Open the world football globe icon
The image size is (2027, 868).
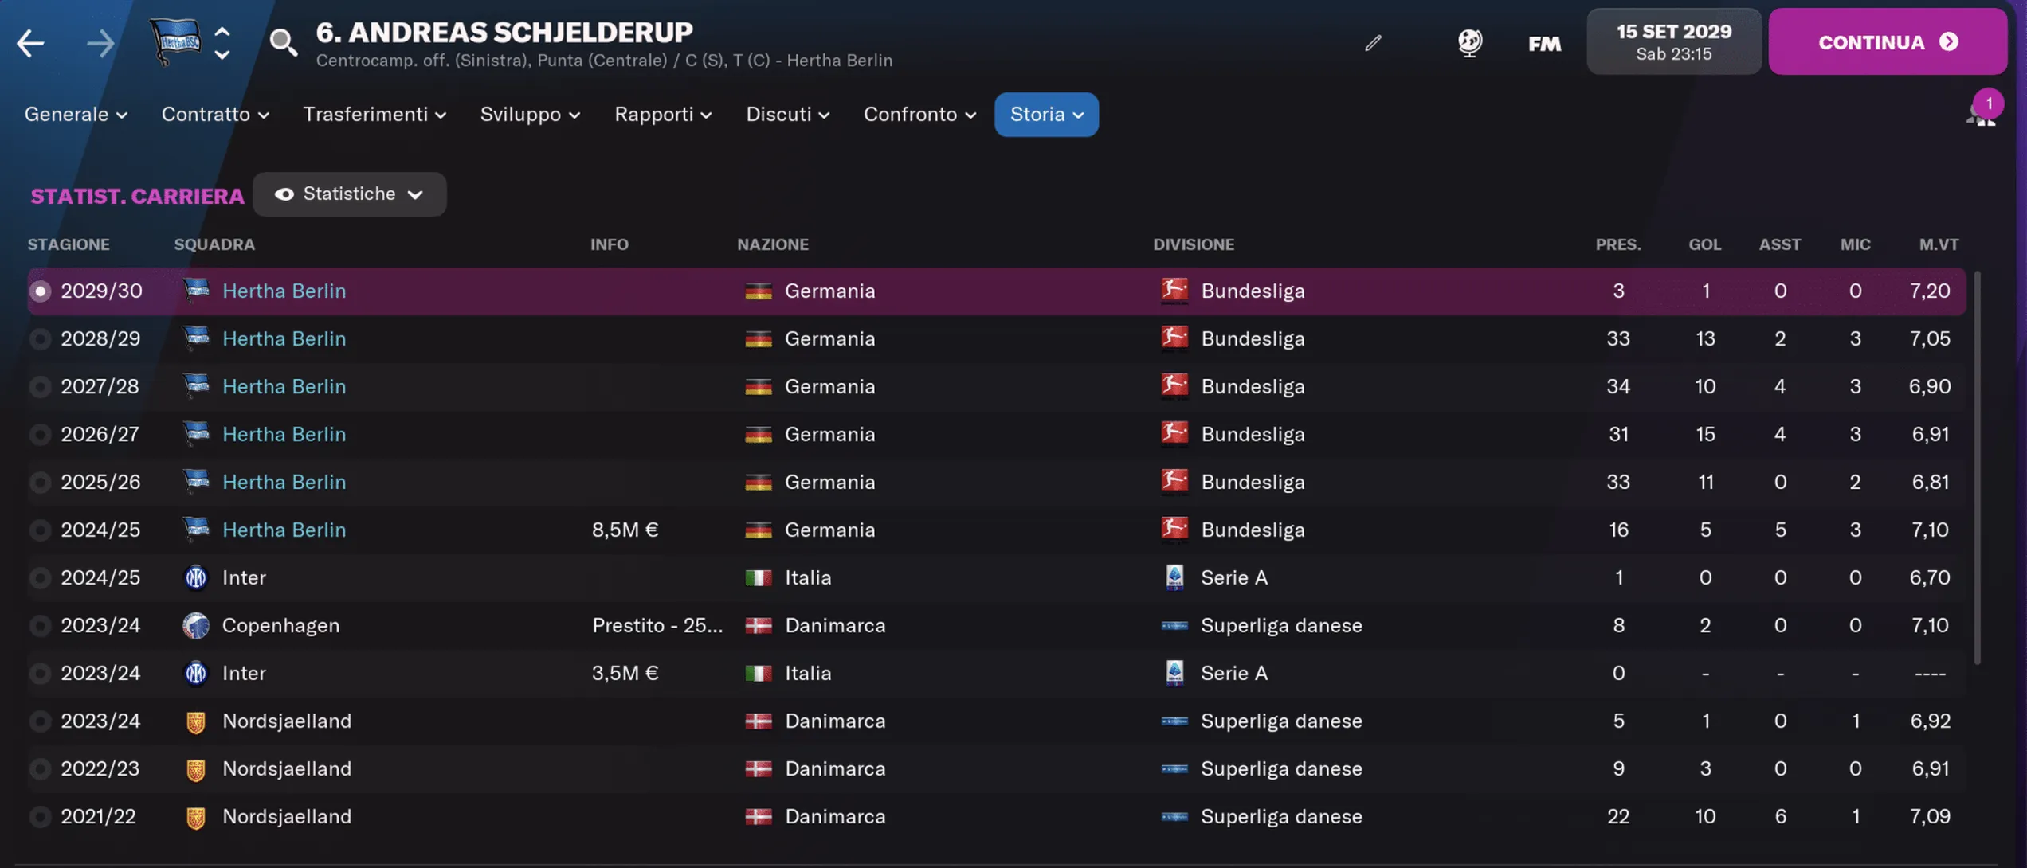[x=1468, y=43]
